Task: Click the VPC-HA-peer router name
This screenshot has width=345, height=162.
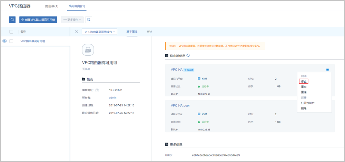Action: pos(180,105)
